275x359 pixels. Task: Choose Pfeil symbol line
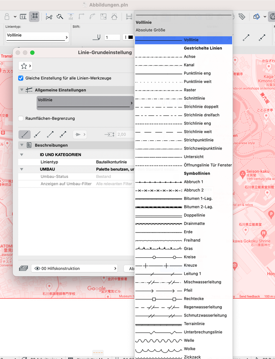click(x=183, y=290)
